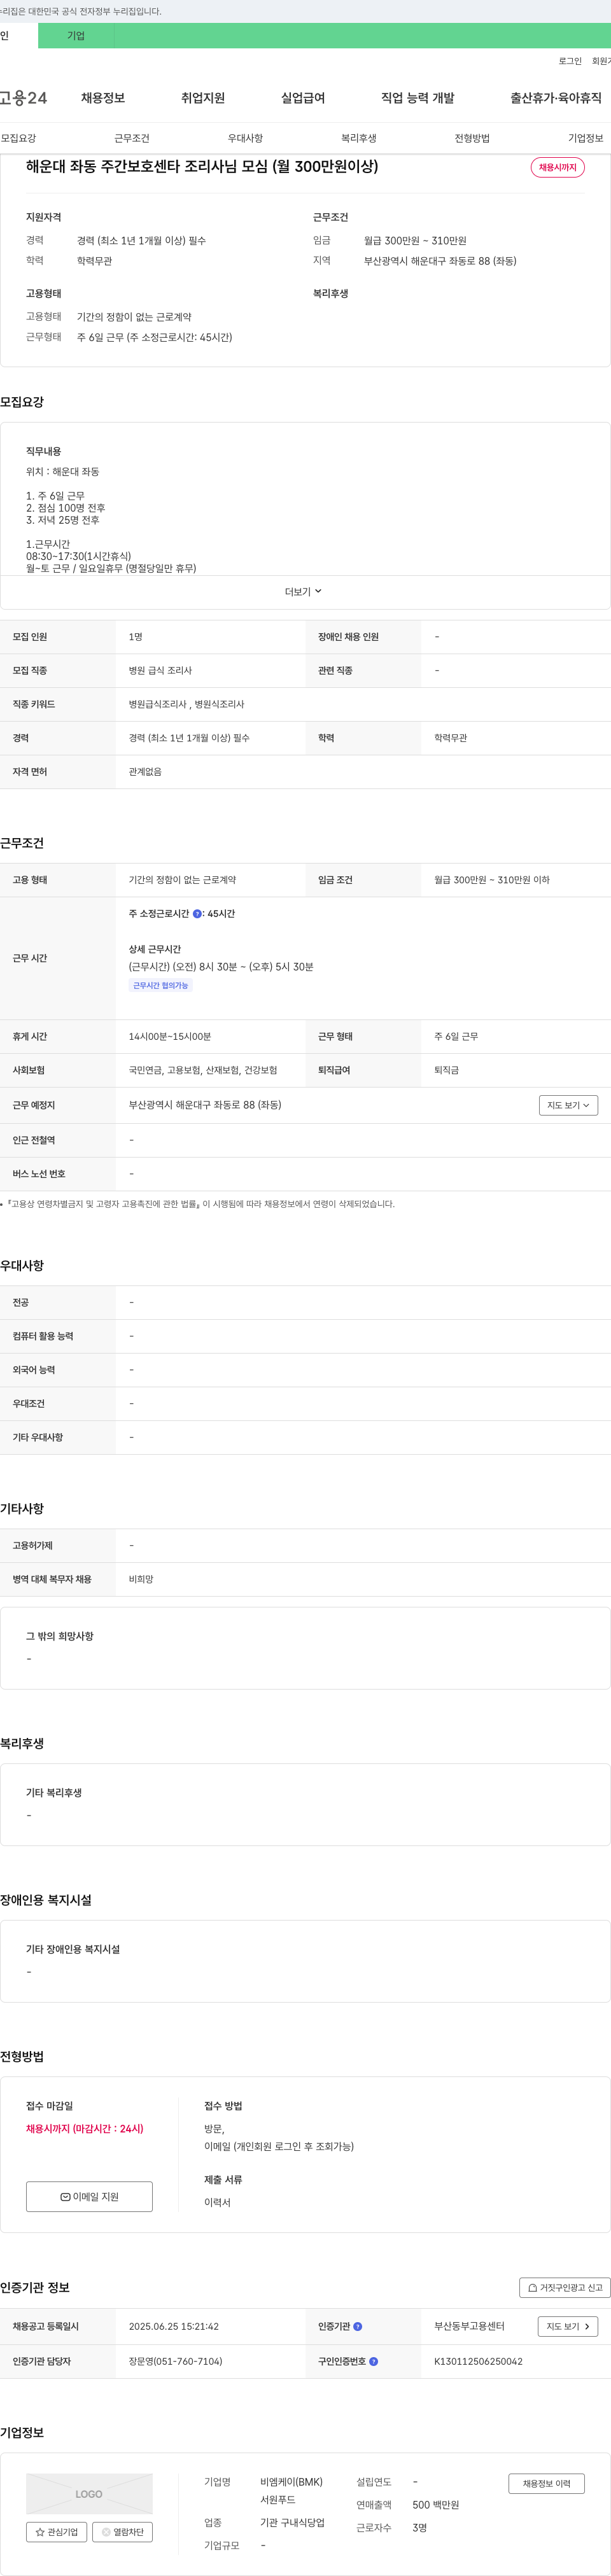The height and width of the screenshot is (2576, 611).
Task: Jump to the 우대사항 section tab
Action: [245, 139]
